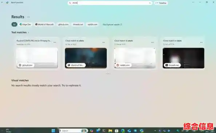Filter results by Edge Dev
216x133 pixels.
(25, 24)
